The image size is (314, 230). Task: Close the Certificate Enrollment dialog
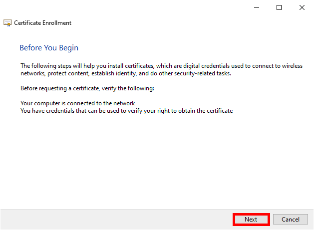tap(302, 7)
